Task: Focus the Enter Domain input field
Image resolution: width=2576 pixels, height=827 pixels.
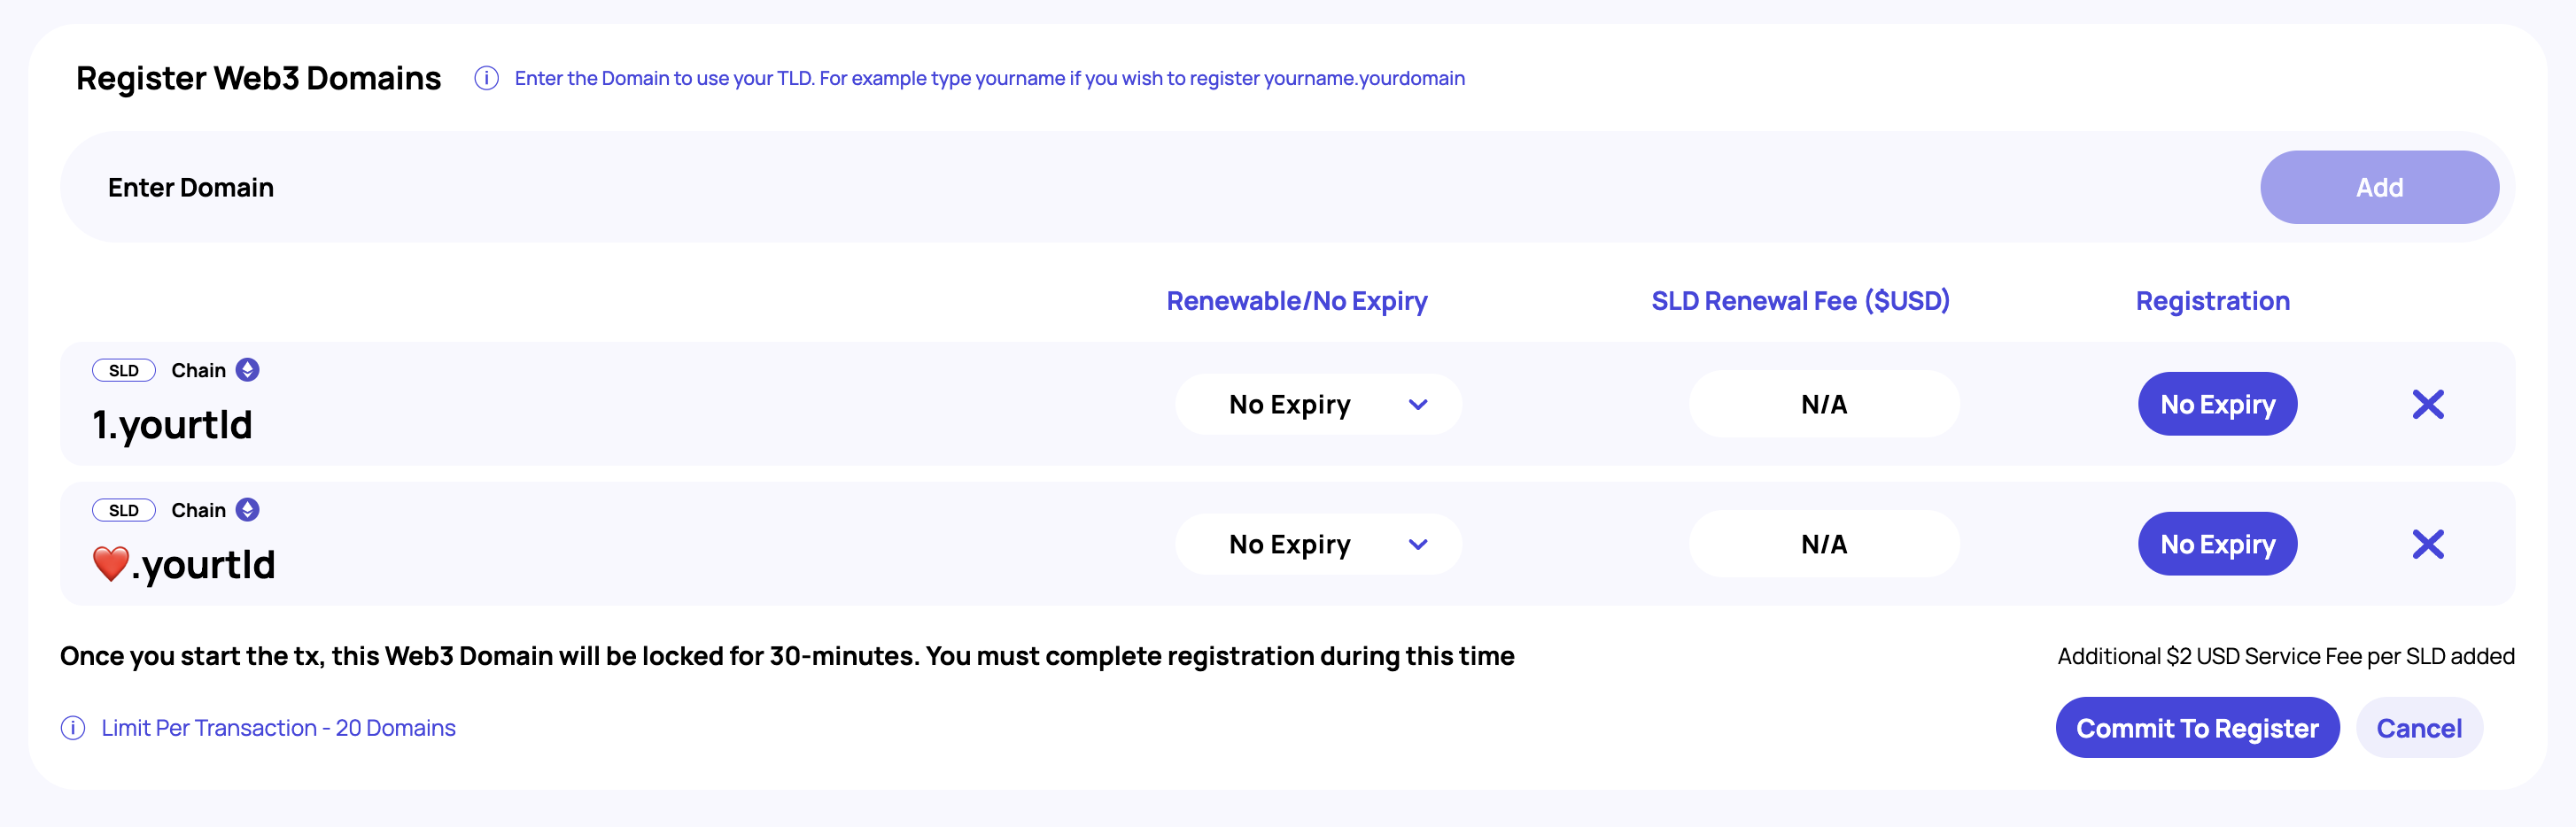Action: (x=1100, y=187)
